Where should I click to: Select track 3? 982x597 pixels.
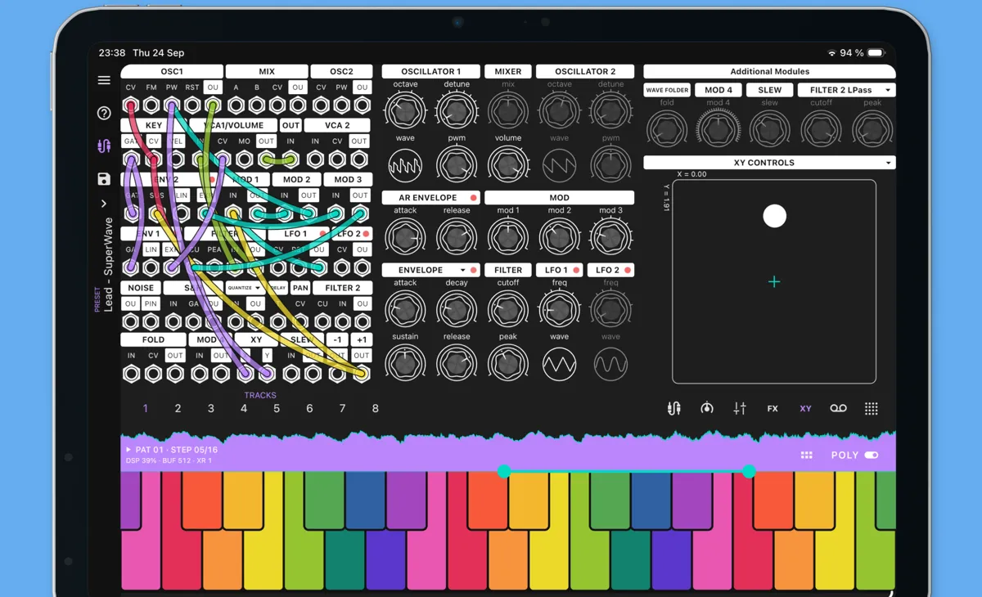[210, 408]
